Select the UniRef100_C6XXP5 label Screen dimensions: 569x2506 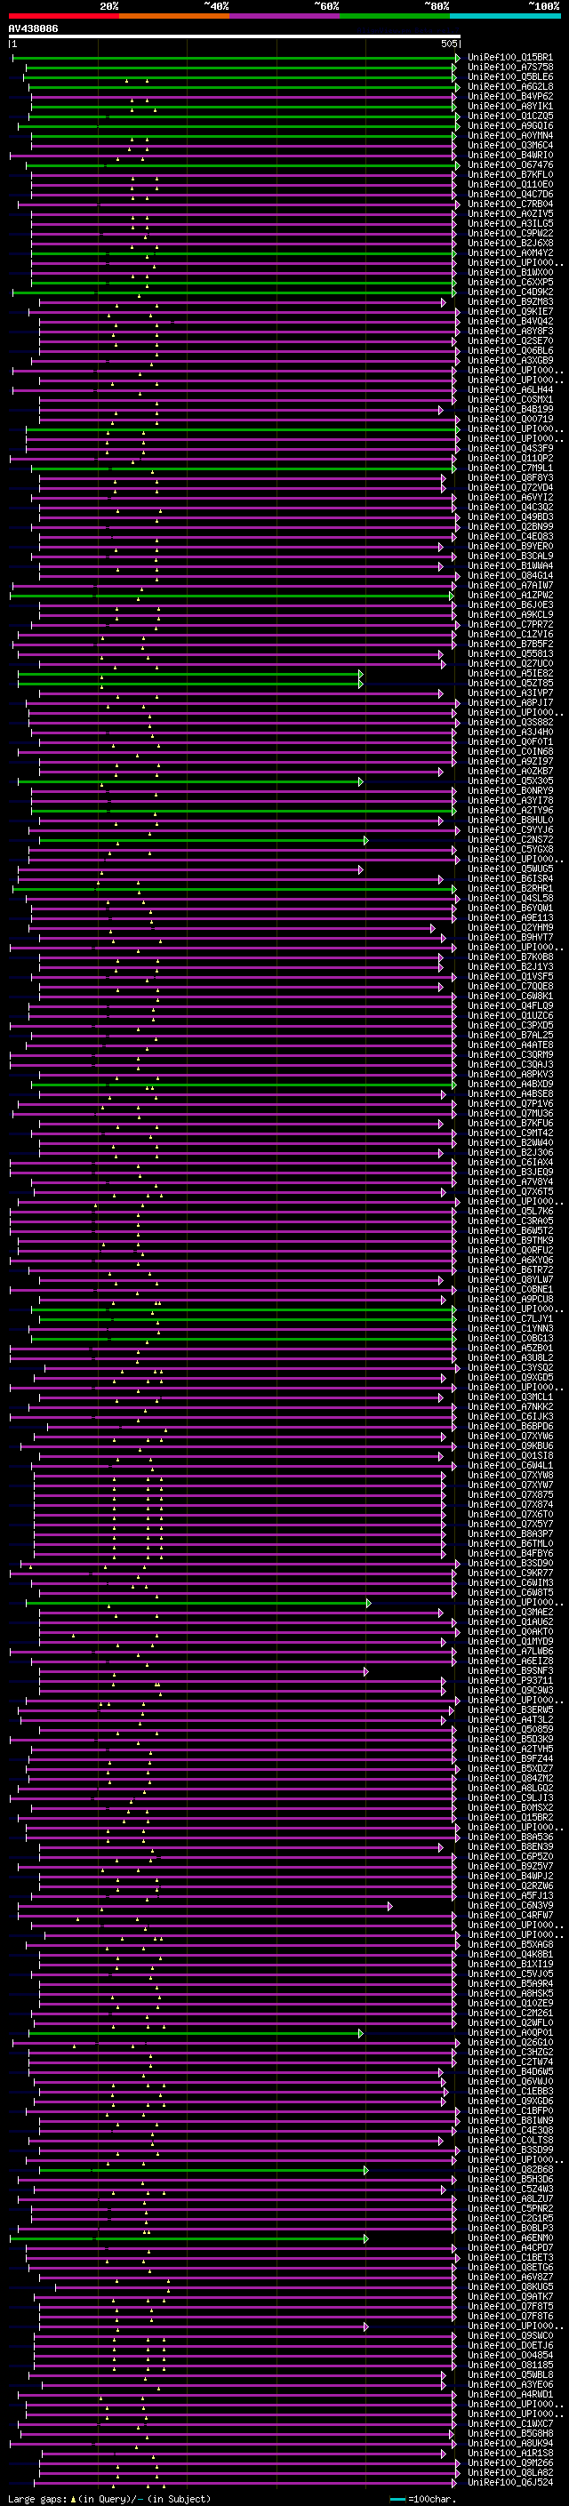pyautogui.click(x=509, y=282)
